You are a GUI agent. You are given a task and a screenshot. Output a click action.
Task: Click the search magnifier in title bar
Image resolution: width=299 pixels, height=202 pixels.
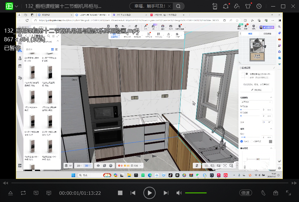178,6
